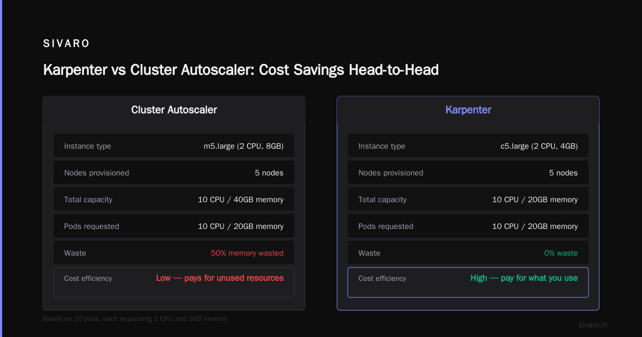Select red 50% memory wasted text
The image size is (642, 337).
point(247,253)
